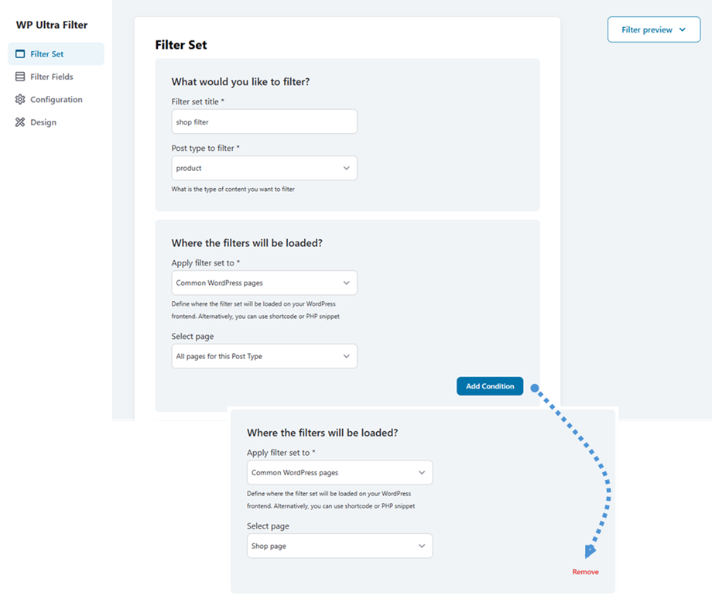This screenshot has height=596, width=712.
Task: Click the Design brush-and-ruler icon
Action: click(x=20, y=122)
